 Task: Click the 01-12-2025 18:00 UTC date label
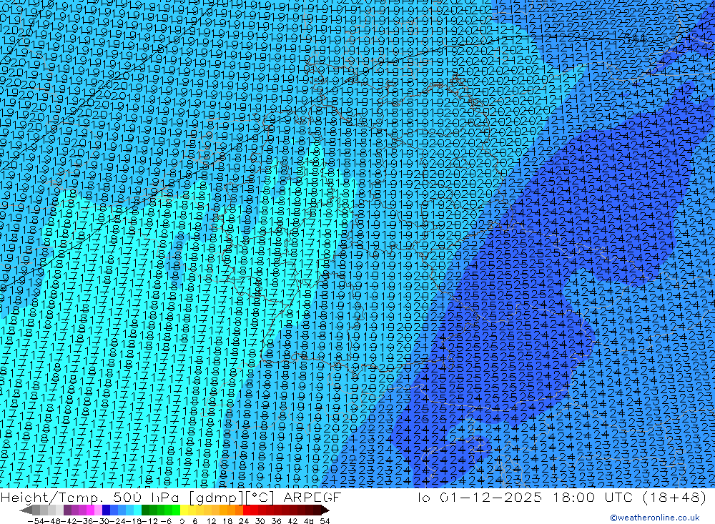pyautogui.click(x=537, y=497)
